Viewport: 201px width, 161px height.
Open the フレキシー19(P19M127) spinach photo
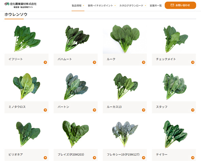point(125,134)
